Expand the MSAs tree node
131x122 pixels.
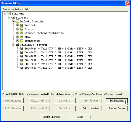tap(17, 37)
